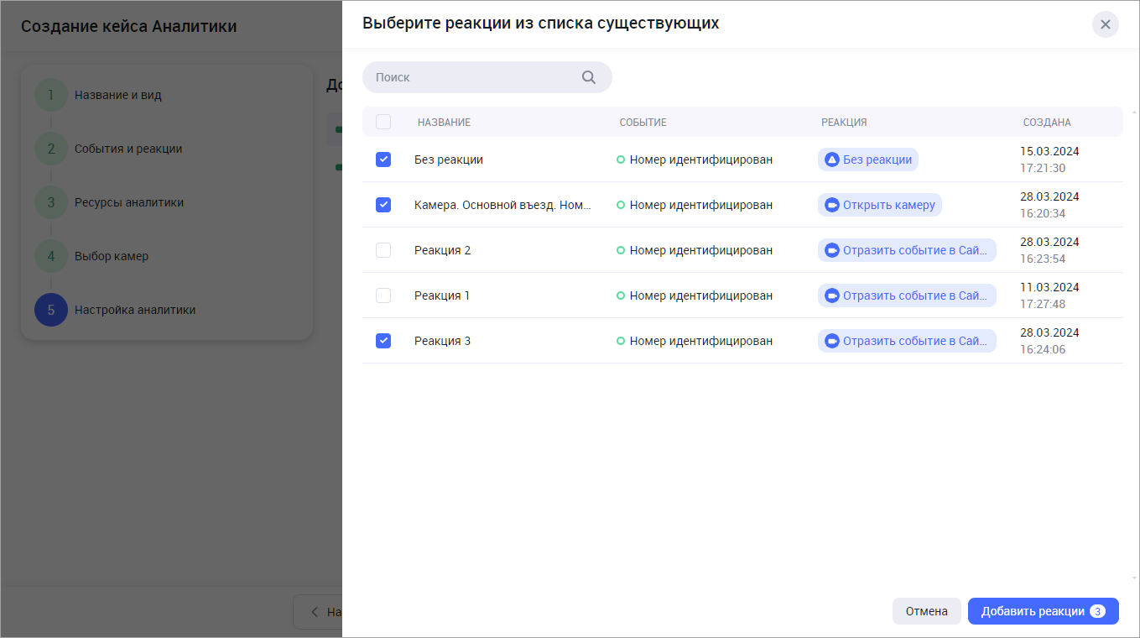This screenshot has width=1140, height=638.
Task: Click the camera icon in 'Открыть камеру' tag
Action: (831, 205)
